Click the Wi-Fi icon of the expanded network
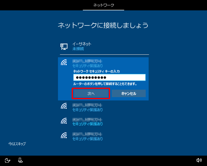207x166 pixels. (x=64, y=62)
